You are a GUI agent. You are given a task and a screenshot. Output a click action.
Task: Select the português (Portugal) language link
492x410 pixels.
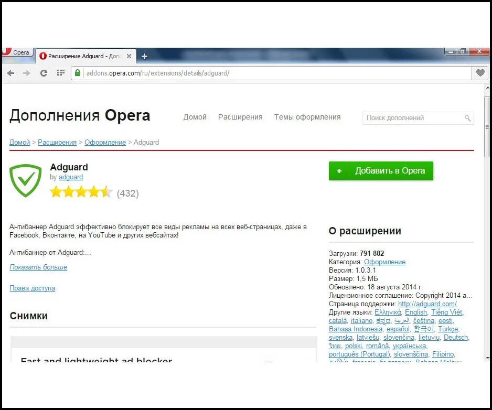click(359, 354)
